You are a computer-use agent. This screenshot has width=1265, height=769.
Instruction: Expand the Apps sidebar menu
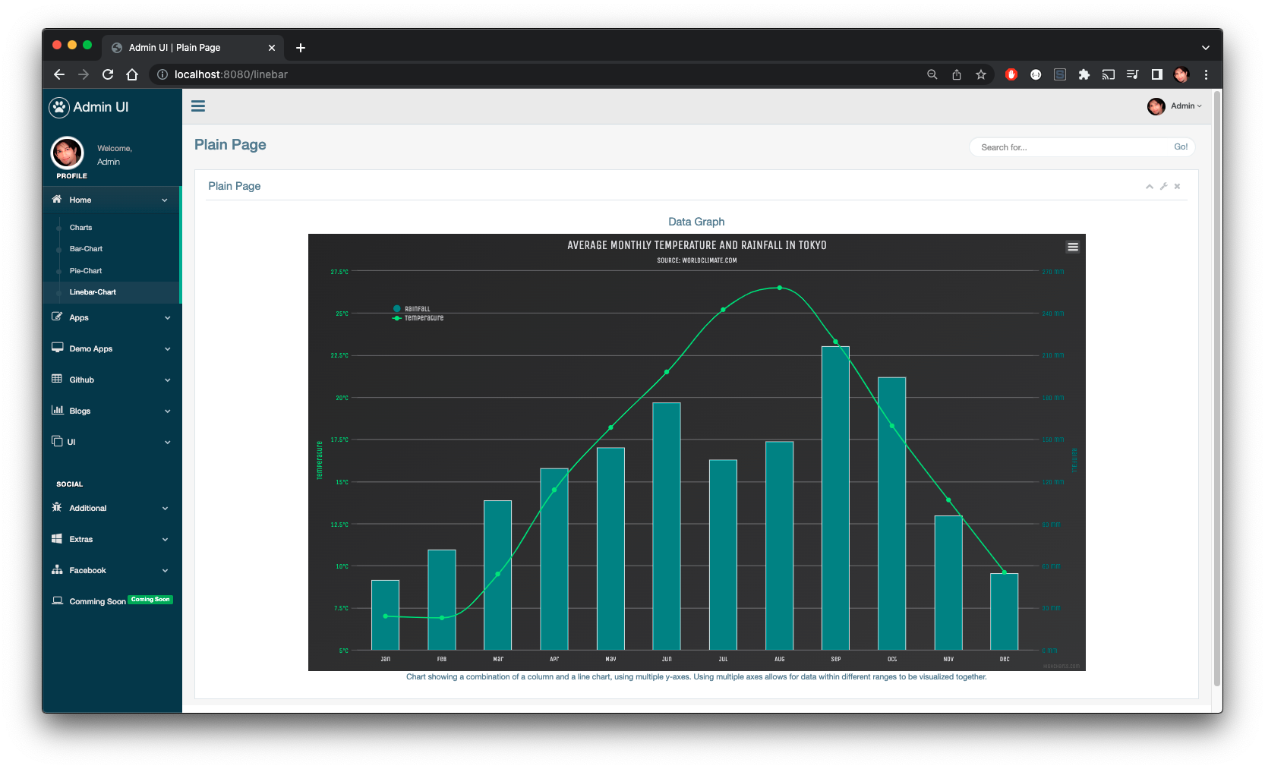point(112,318)
